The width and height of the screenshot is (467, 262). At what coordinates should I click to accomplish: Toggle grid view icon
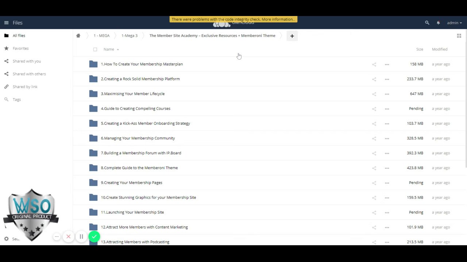(x=459, y=36)
